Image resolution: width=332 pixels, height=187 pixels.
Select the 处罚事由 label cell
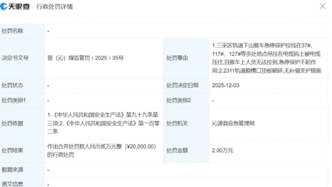coord(186,58)
